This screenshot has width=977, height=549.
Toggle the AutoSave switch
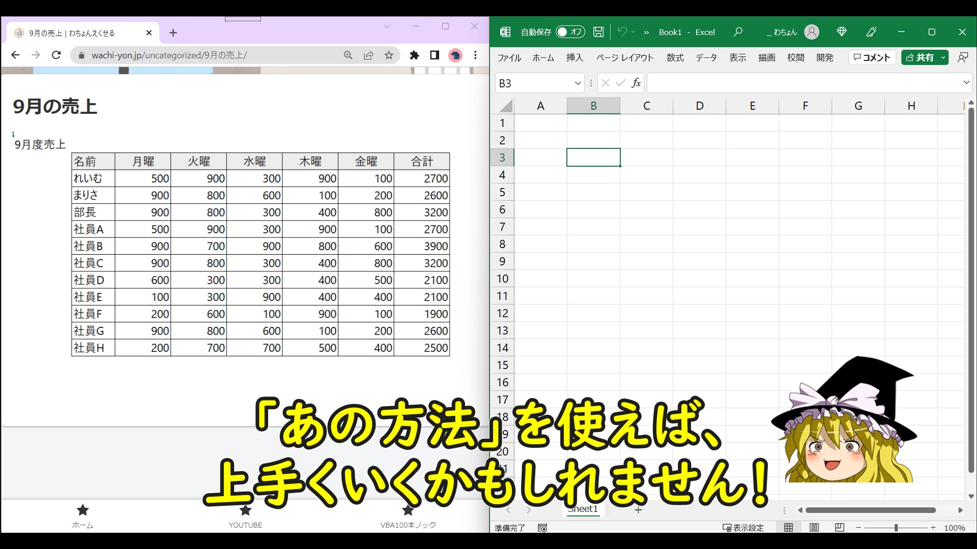pos(570,32)
